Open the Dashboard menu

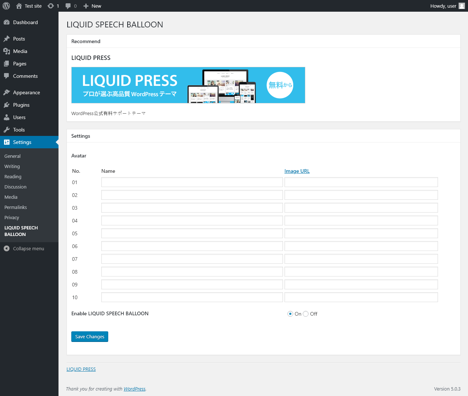29,22
